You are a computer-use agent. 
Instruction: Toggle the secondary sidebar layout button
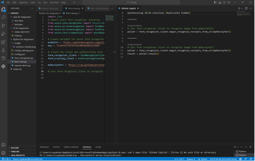(x=224, y=2)
